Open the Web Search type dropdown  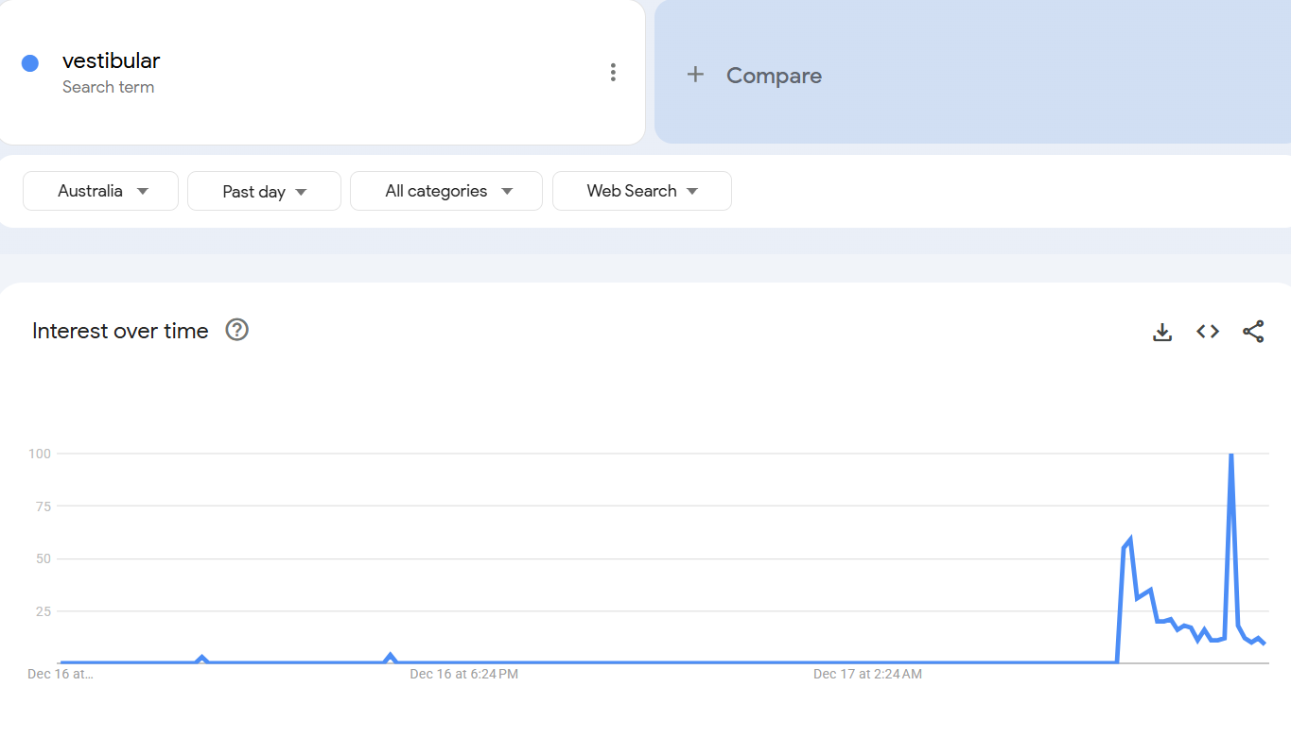coord(642,191)
